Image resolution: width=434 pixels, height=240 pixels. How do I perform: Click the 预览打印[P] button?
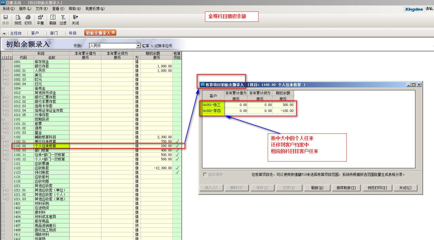(377, 188)
